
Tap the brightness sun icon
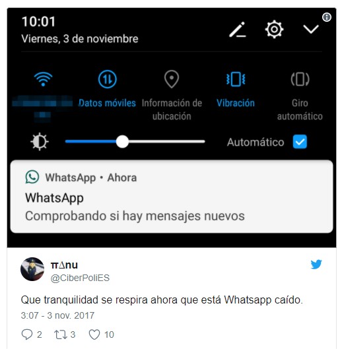40,142
